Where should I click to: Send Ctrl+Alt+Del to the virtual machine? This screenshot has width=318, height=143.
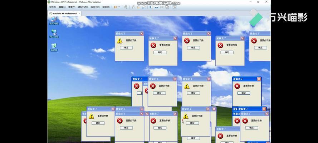(126, 7)
